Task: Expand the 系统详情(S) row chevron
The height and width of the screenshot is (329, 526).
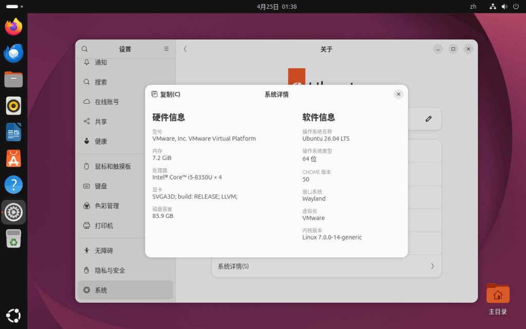Action: (432, 266)
